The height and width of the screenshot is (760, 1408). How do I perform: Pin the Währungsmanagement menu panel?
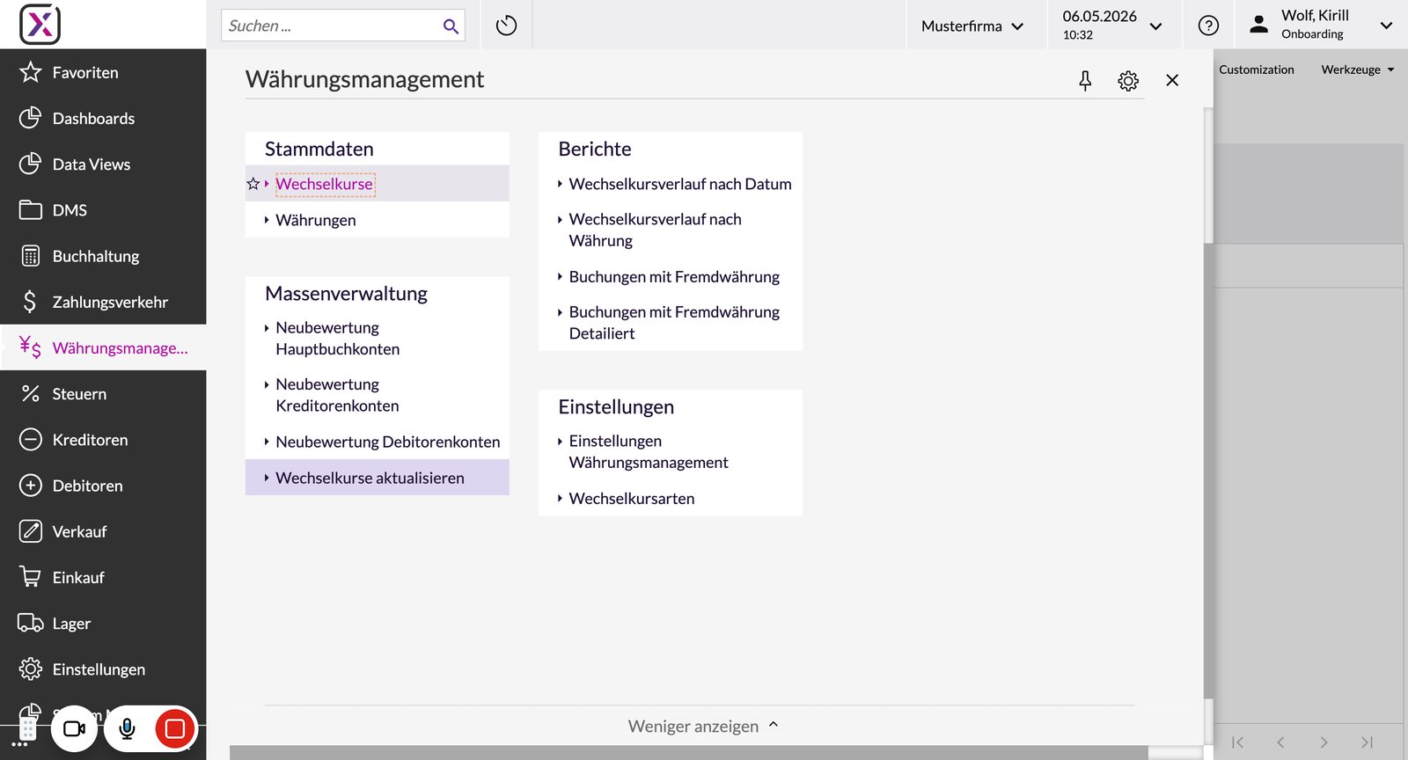click(1085, 81)
